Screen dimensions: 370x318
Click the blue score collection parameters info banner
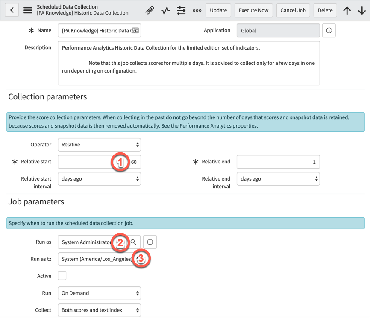185,122
